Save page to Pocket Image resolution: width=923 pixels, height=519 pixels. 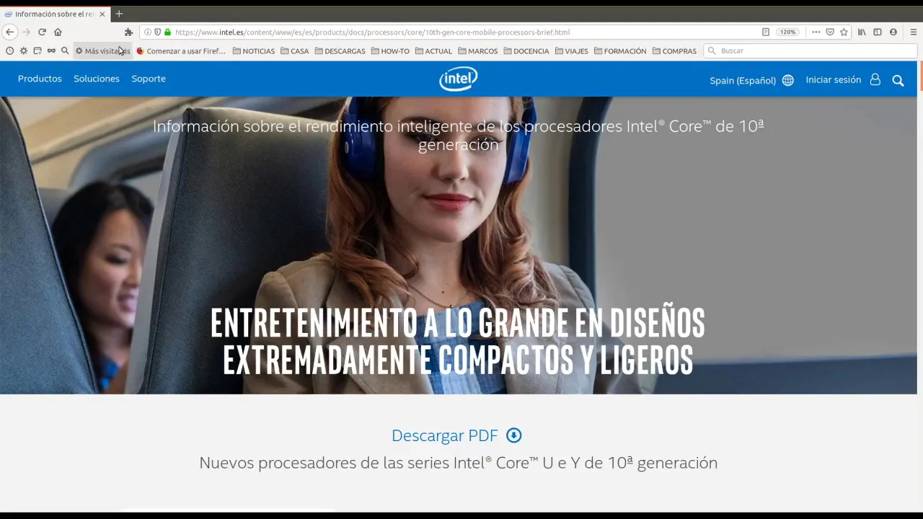click(830, 32)
